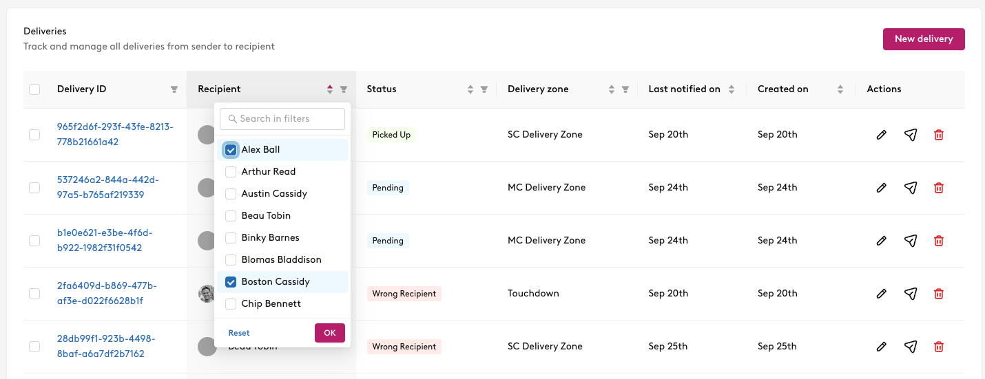Open the Delivery ID column filter icon

[174, 89]
